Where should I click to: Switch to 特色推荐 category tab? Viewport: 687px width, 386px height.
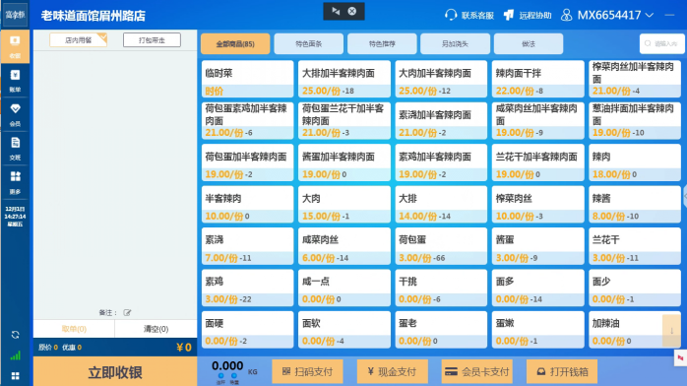click(x=382, y=43)
